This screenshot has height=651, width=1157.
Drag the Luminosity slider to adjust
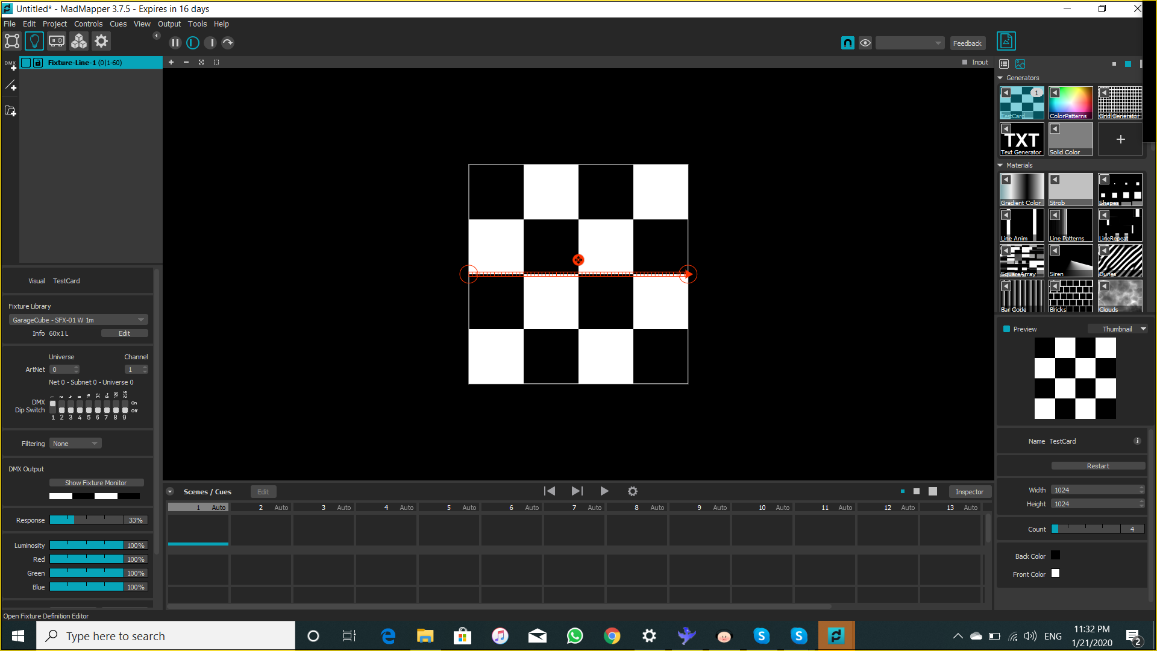86,546
